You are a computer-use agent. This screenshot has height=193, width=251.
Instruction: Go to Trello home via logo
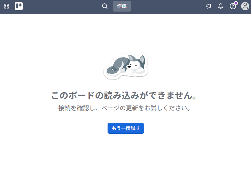[x=19, y=6]
